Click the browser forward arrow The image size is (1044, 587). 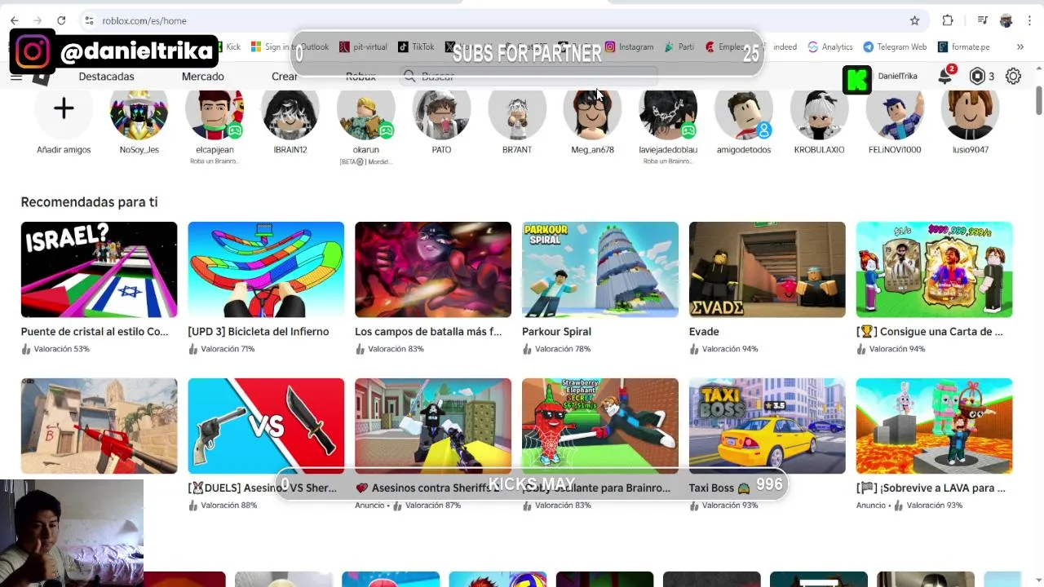click(38, 20)
